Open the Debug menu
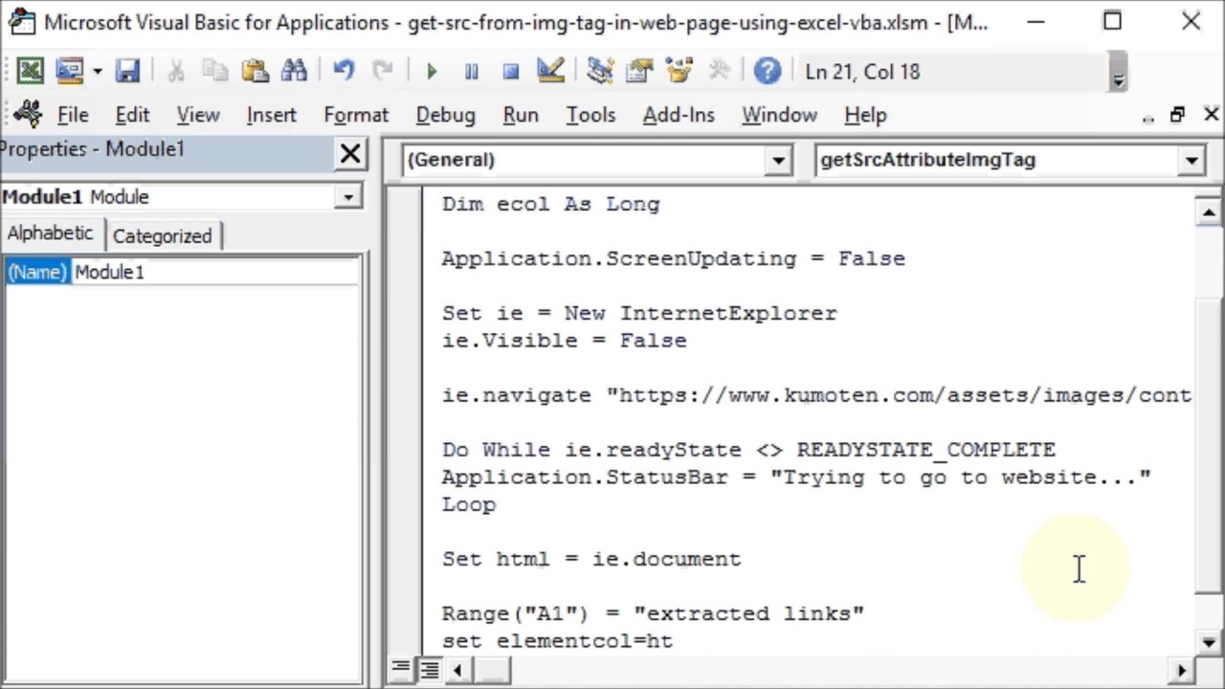The height and width of the screenshot is (689, 1225). click(x=445, y=115)
